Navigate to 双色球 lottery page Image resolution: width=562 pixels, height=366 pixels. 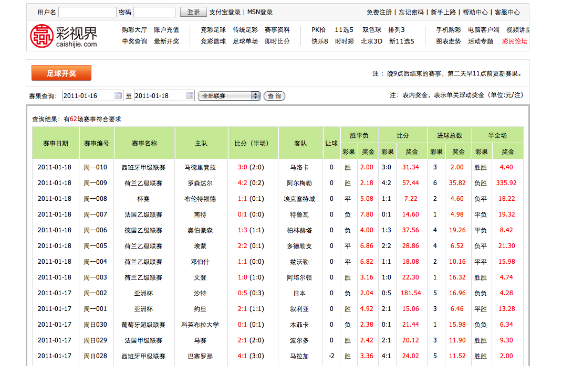click(x=372, y=30)
